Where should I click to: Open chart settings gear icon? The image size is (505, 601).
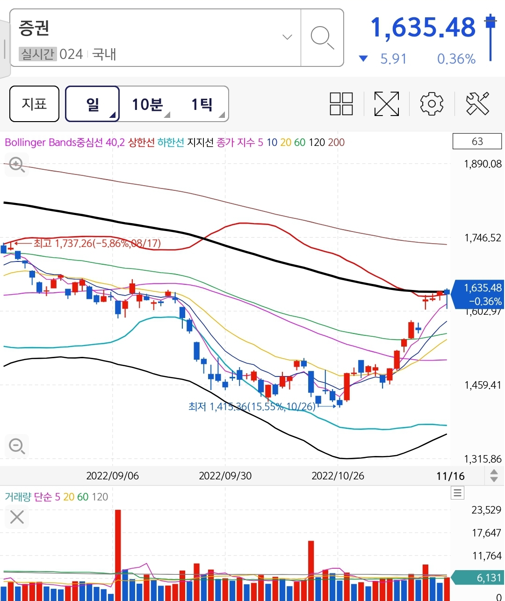pyautogui.click(x=432, y=104)
